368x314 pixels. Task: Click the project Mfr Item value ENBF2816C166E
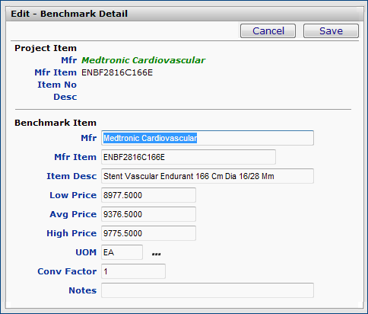pyautogui.click(x=117, y=73)
